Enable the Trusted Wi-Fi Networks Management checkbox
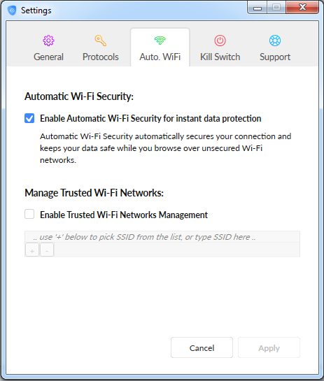Image resolution: width=324 pixels, height=381 pixels. tap(29, 215)
